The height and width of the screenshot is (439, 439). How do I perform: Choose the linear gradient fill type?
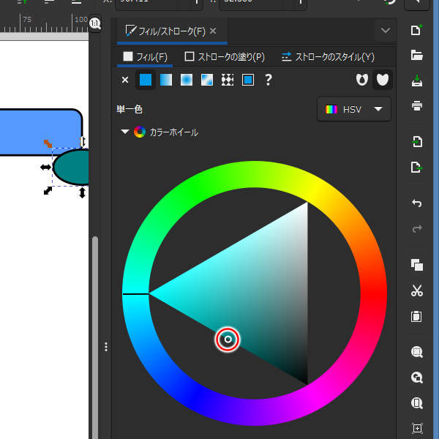(166, 80)
